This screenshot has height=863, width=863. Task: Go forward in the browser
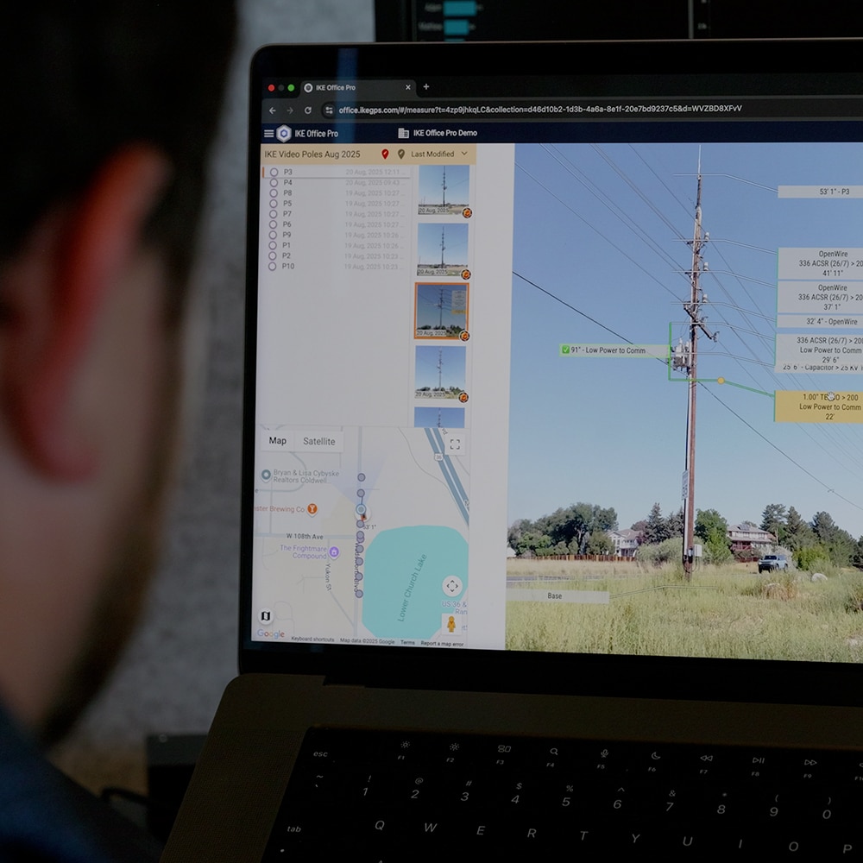[x=290, y=110]
